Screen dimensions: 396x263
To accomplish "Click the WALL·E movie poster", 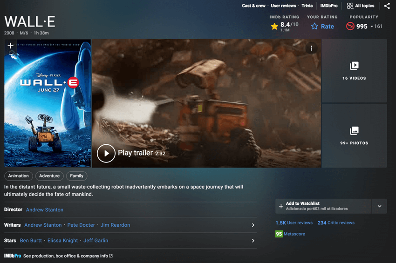I will tap(48, 103).
